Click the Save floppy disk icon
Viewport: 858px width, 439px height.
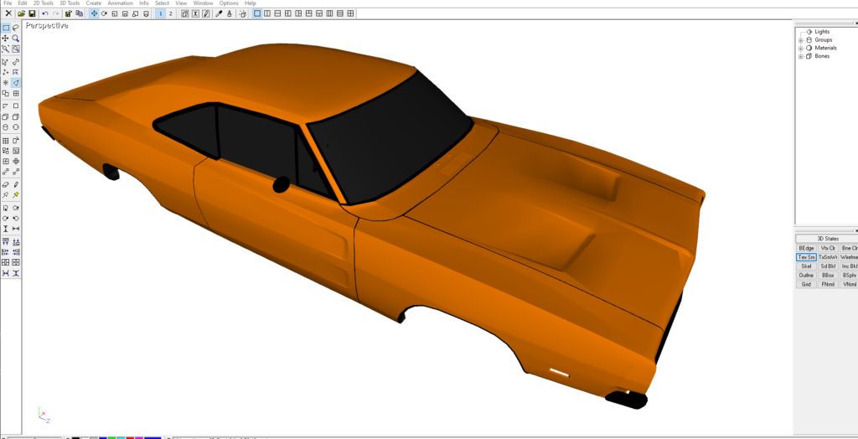pyautogui.click(x=32, y=14)
